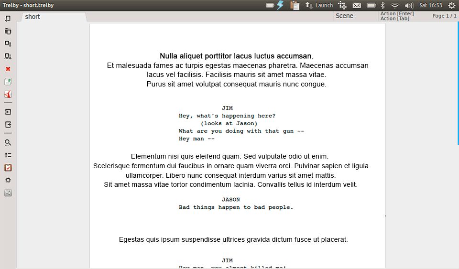
Task: Click the vertical scrollbar thumb
Action: (x=458, y=84)
